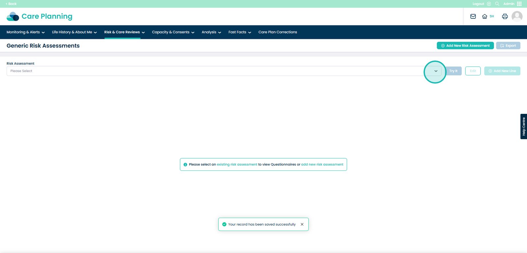527x253 pixels.
Task: Click the Logout arrow icon
Action: (489, 4)
